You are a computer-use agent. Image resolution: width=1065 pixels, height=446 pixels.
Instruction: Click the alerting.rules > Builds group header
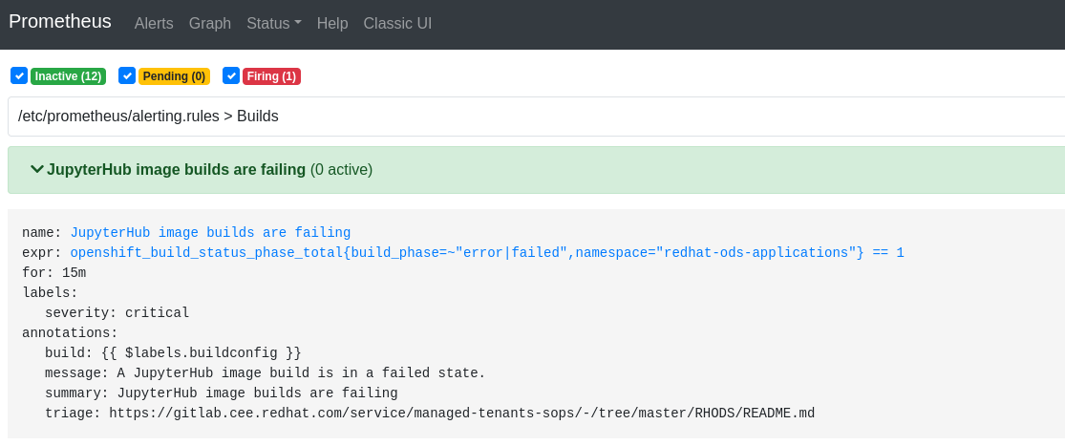(x=148, y=116)
